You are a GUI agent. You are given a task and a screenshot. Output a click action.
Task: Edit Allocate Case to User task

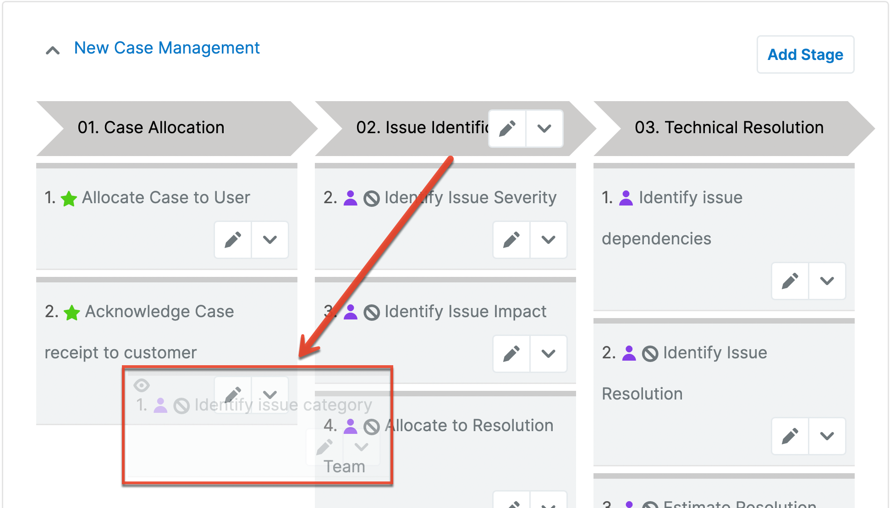pyautogui.click(x=233, y=240)
